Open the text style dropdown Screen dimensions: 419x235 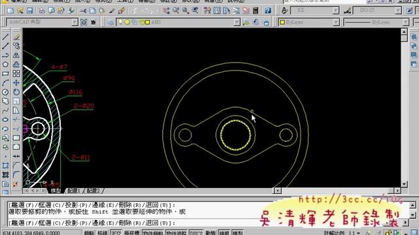336,10
